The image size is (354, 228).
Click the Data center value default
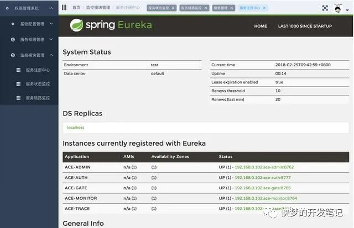[x=158, y=73]
